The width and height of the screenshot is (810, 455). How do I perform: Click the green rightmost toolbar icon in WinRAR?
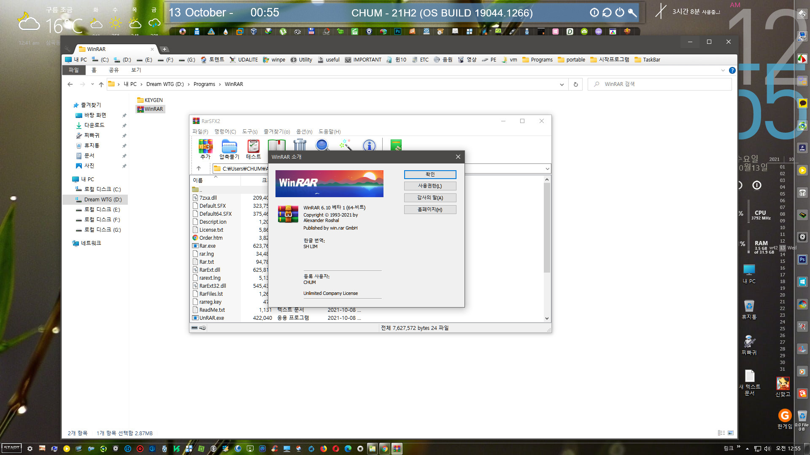[396, 145]
